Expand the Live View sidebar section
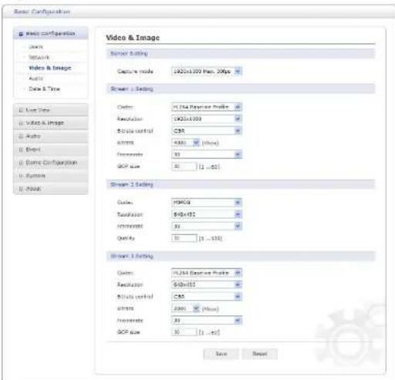The width and height of the screenshot is (395, 380). tap(50, 110)
